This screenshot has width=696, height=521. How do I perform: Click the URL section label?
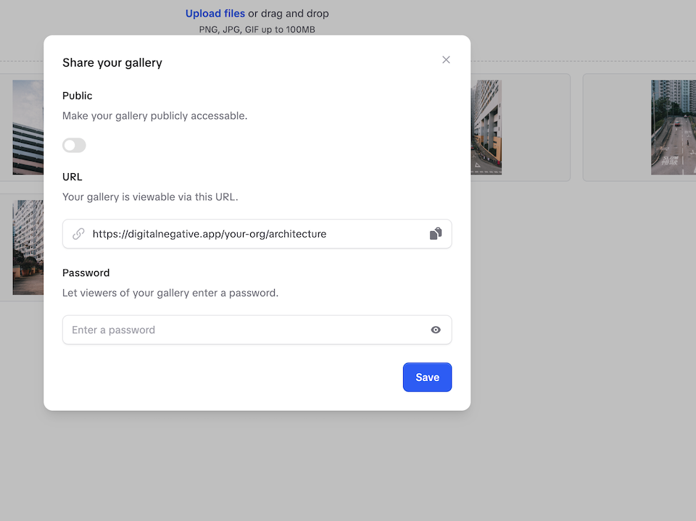point(72,177)
